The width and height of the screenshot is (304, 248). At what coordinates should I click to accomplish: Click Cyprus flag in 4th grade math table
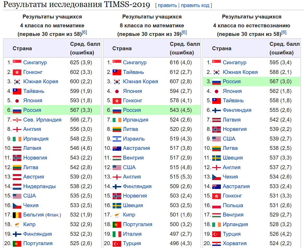coord(17,224)
